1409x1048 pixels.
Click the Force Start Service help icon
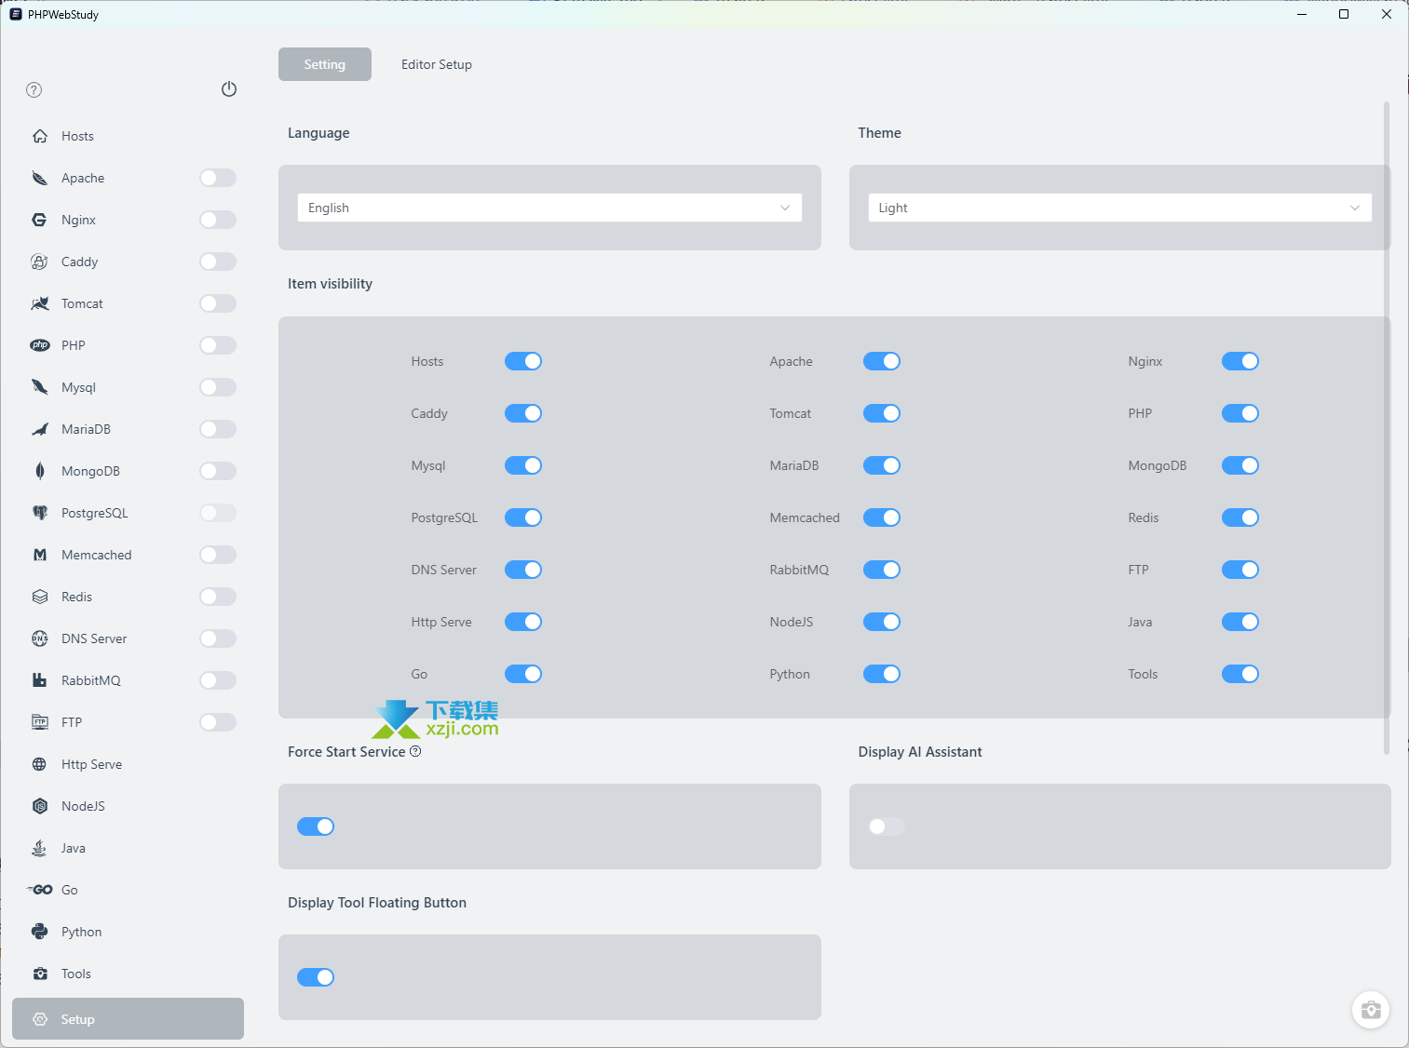point(415,751)
